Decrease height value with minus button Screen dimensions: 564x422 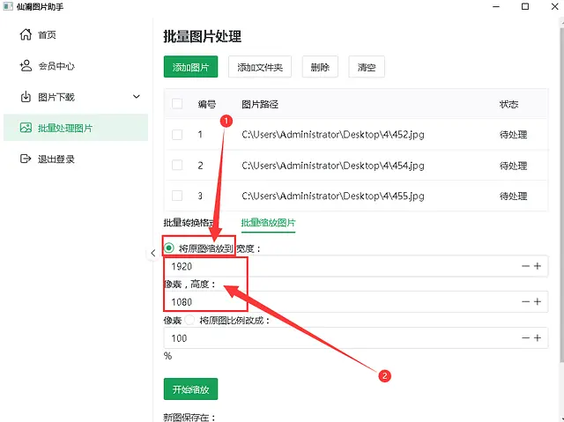[x=525, y=301]
